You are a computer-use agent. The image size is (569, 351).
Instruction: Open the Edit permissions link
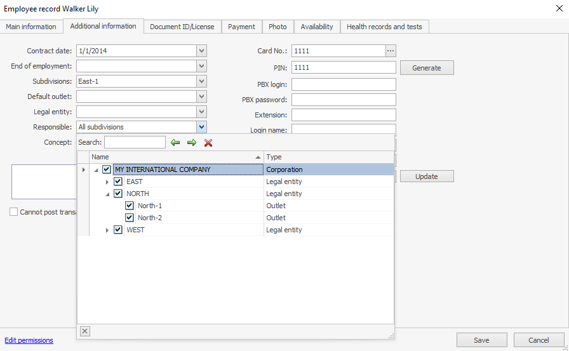(x=29, y=340)
